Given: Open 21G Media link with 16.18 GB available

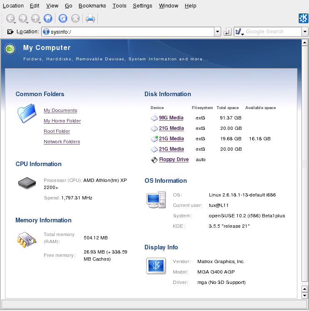Looking at the screenshot, I should (171, 139).
